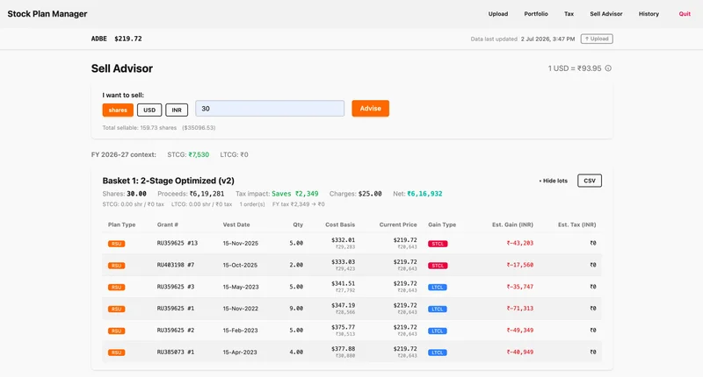Click the Est. Gain (INR) header
The width and height of the screenshot is (703, 377).
click(512, 224)
